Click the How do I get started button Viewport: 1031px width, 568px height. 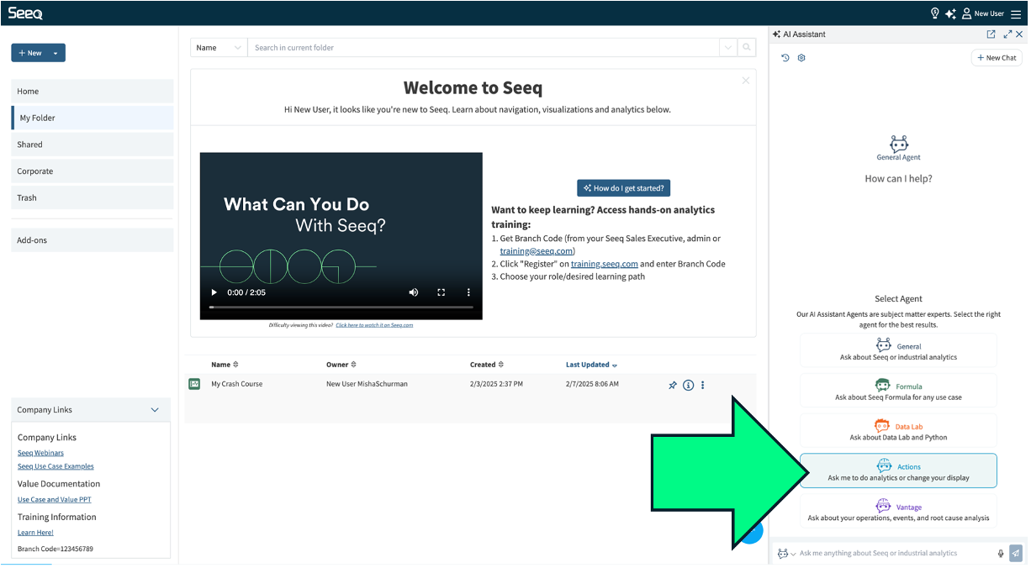[x=623, y=188]
